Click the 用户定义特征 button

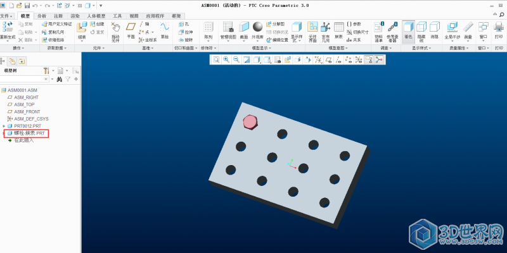tap(59, 23)
